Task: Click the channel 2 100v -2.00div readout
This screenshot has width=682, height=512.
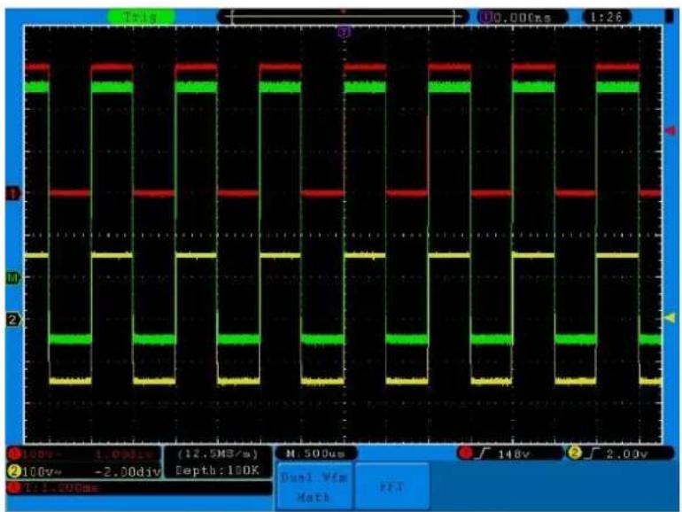Action: pos(84,471)
